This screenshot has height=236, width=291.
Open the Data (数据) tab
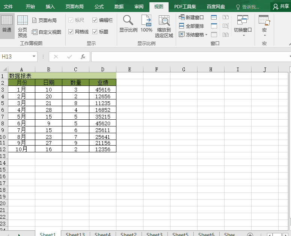tap(119, 7)
